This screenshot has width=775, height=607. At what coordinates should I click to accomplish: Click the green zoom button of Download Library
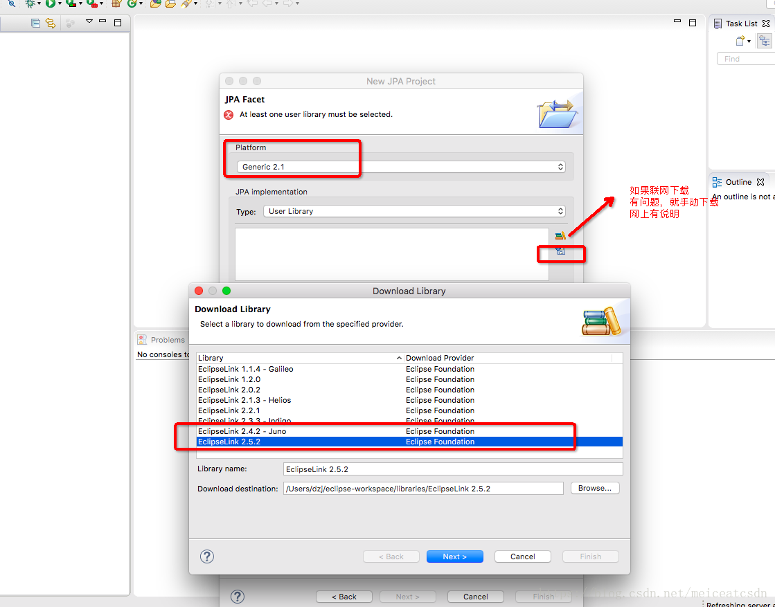pyautogui.click(x=226, y=291)
